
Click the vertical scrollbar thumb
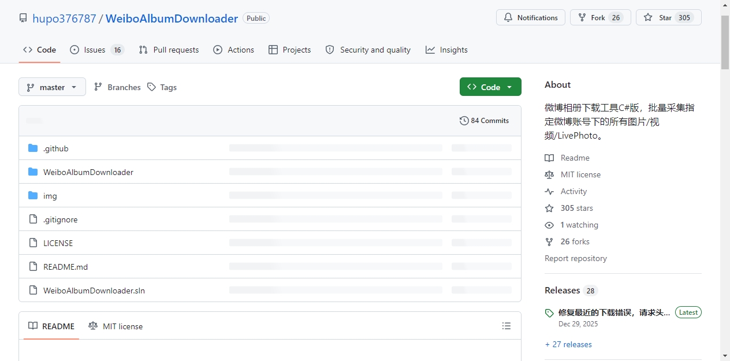[x=725, y=42]
